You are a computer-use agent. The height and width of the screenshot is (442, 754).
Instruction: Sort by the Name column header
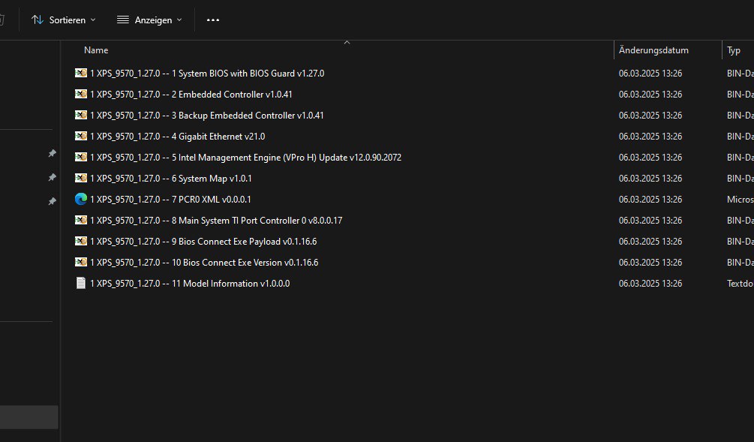coord(96,50)
